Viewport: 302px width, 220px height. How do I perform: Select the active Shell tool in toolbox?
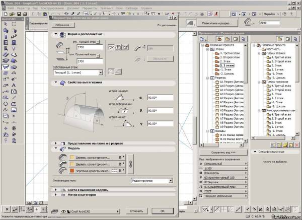tap(6, 67)
